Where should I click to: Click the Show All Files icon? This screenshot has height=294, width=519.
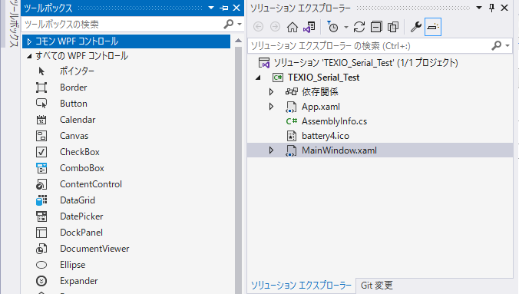(x=393, y=27)
